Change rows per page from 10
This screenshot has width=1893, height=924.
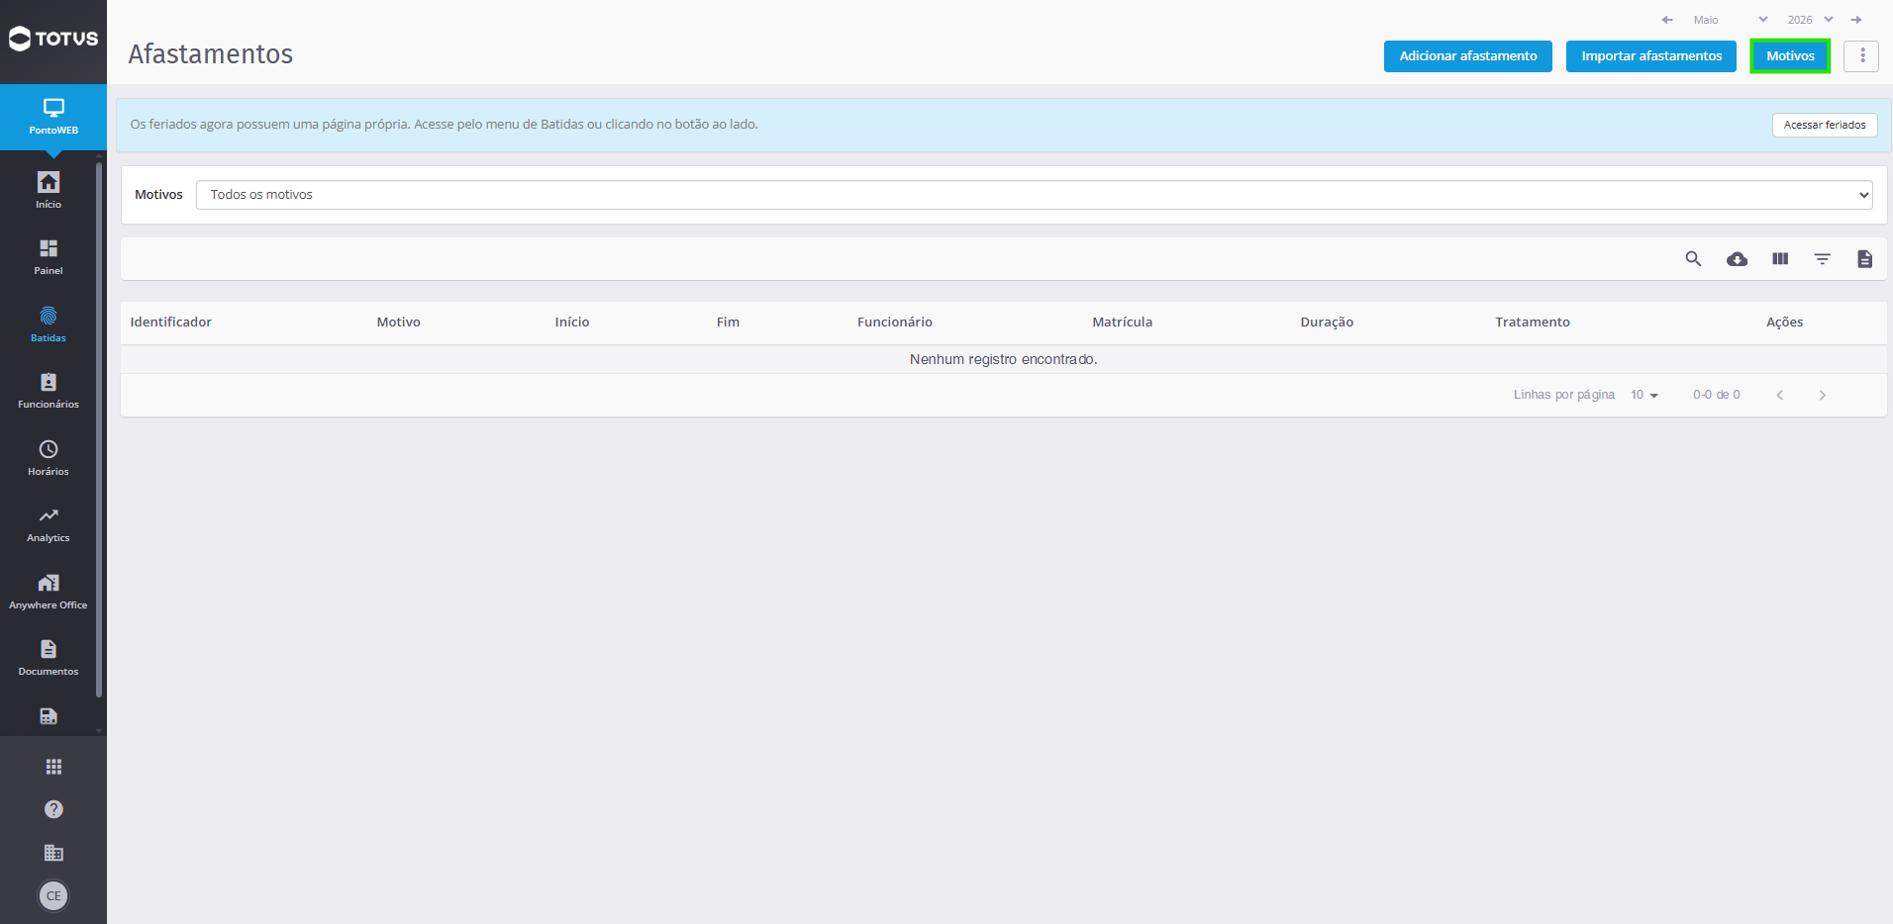pyautogui.click(x=1644, y=395)
